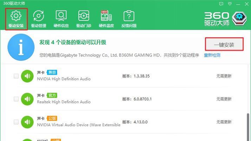Open the 驱动安装 driver install tab
The image size is (251, 141).
(16, 19)
